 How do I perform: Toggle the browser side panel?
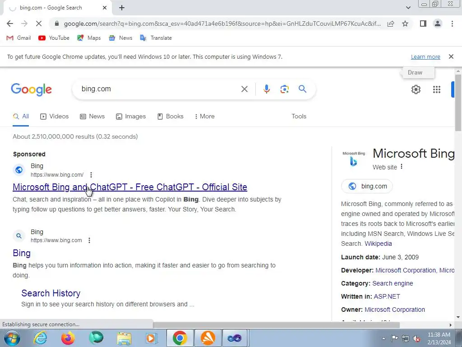click(423, 23)
